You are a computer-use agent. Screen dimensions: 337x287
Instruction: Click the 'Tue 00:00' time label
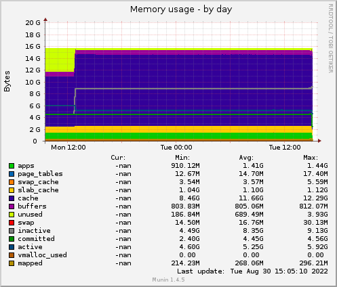(176, 148)
